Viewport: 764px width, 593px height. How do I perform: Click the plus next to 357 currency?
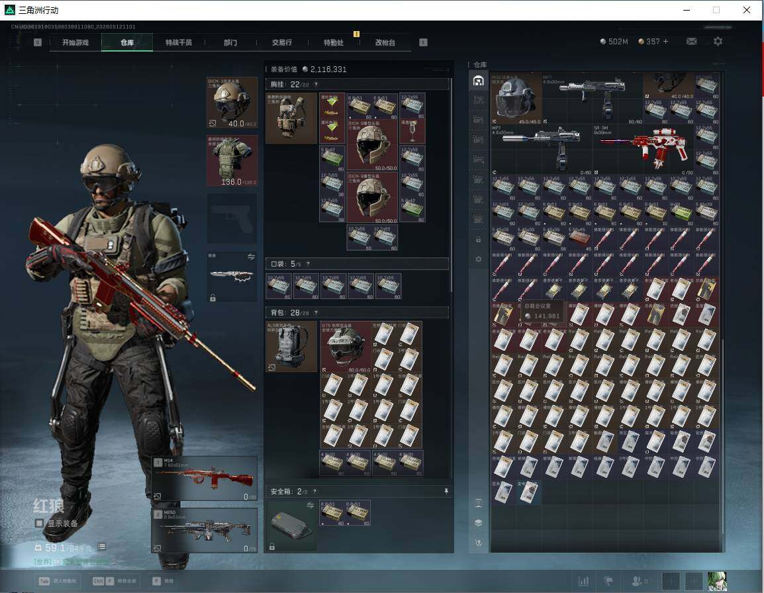(665, 42)
